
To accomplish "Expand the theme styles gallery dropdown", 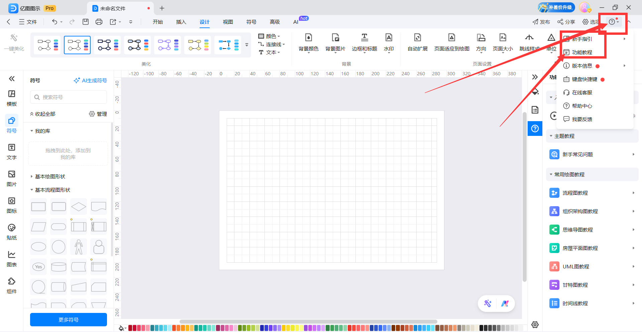I will 247,45.
